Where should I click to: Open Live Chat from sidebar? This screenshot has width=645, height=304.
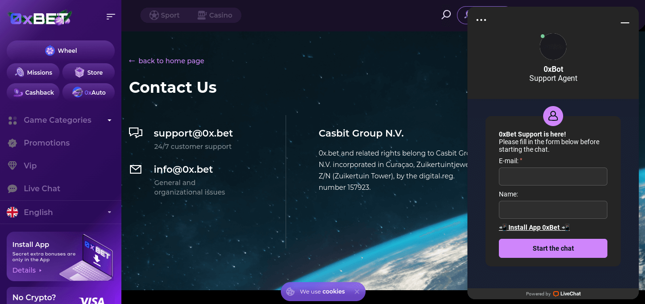click(42, 188)
